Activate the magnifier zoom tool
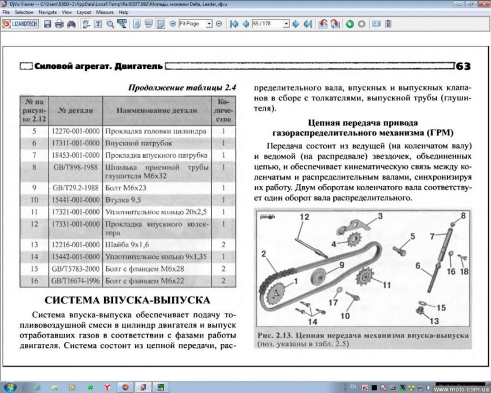The image size is (491, 393). (110, 24)
